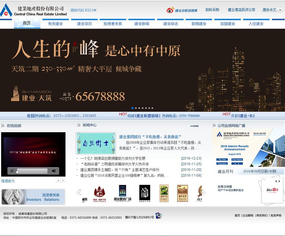This screenshot has height=236, width=285.
Task: Click the 循道追光 video title
Action: [8, 181]
